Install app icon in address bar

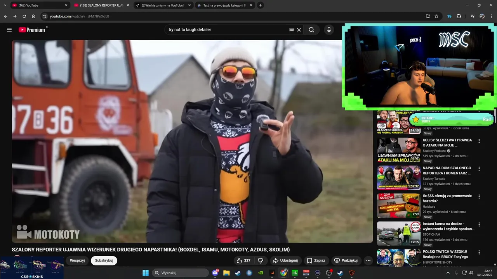click(x=428, y=16)
